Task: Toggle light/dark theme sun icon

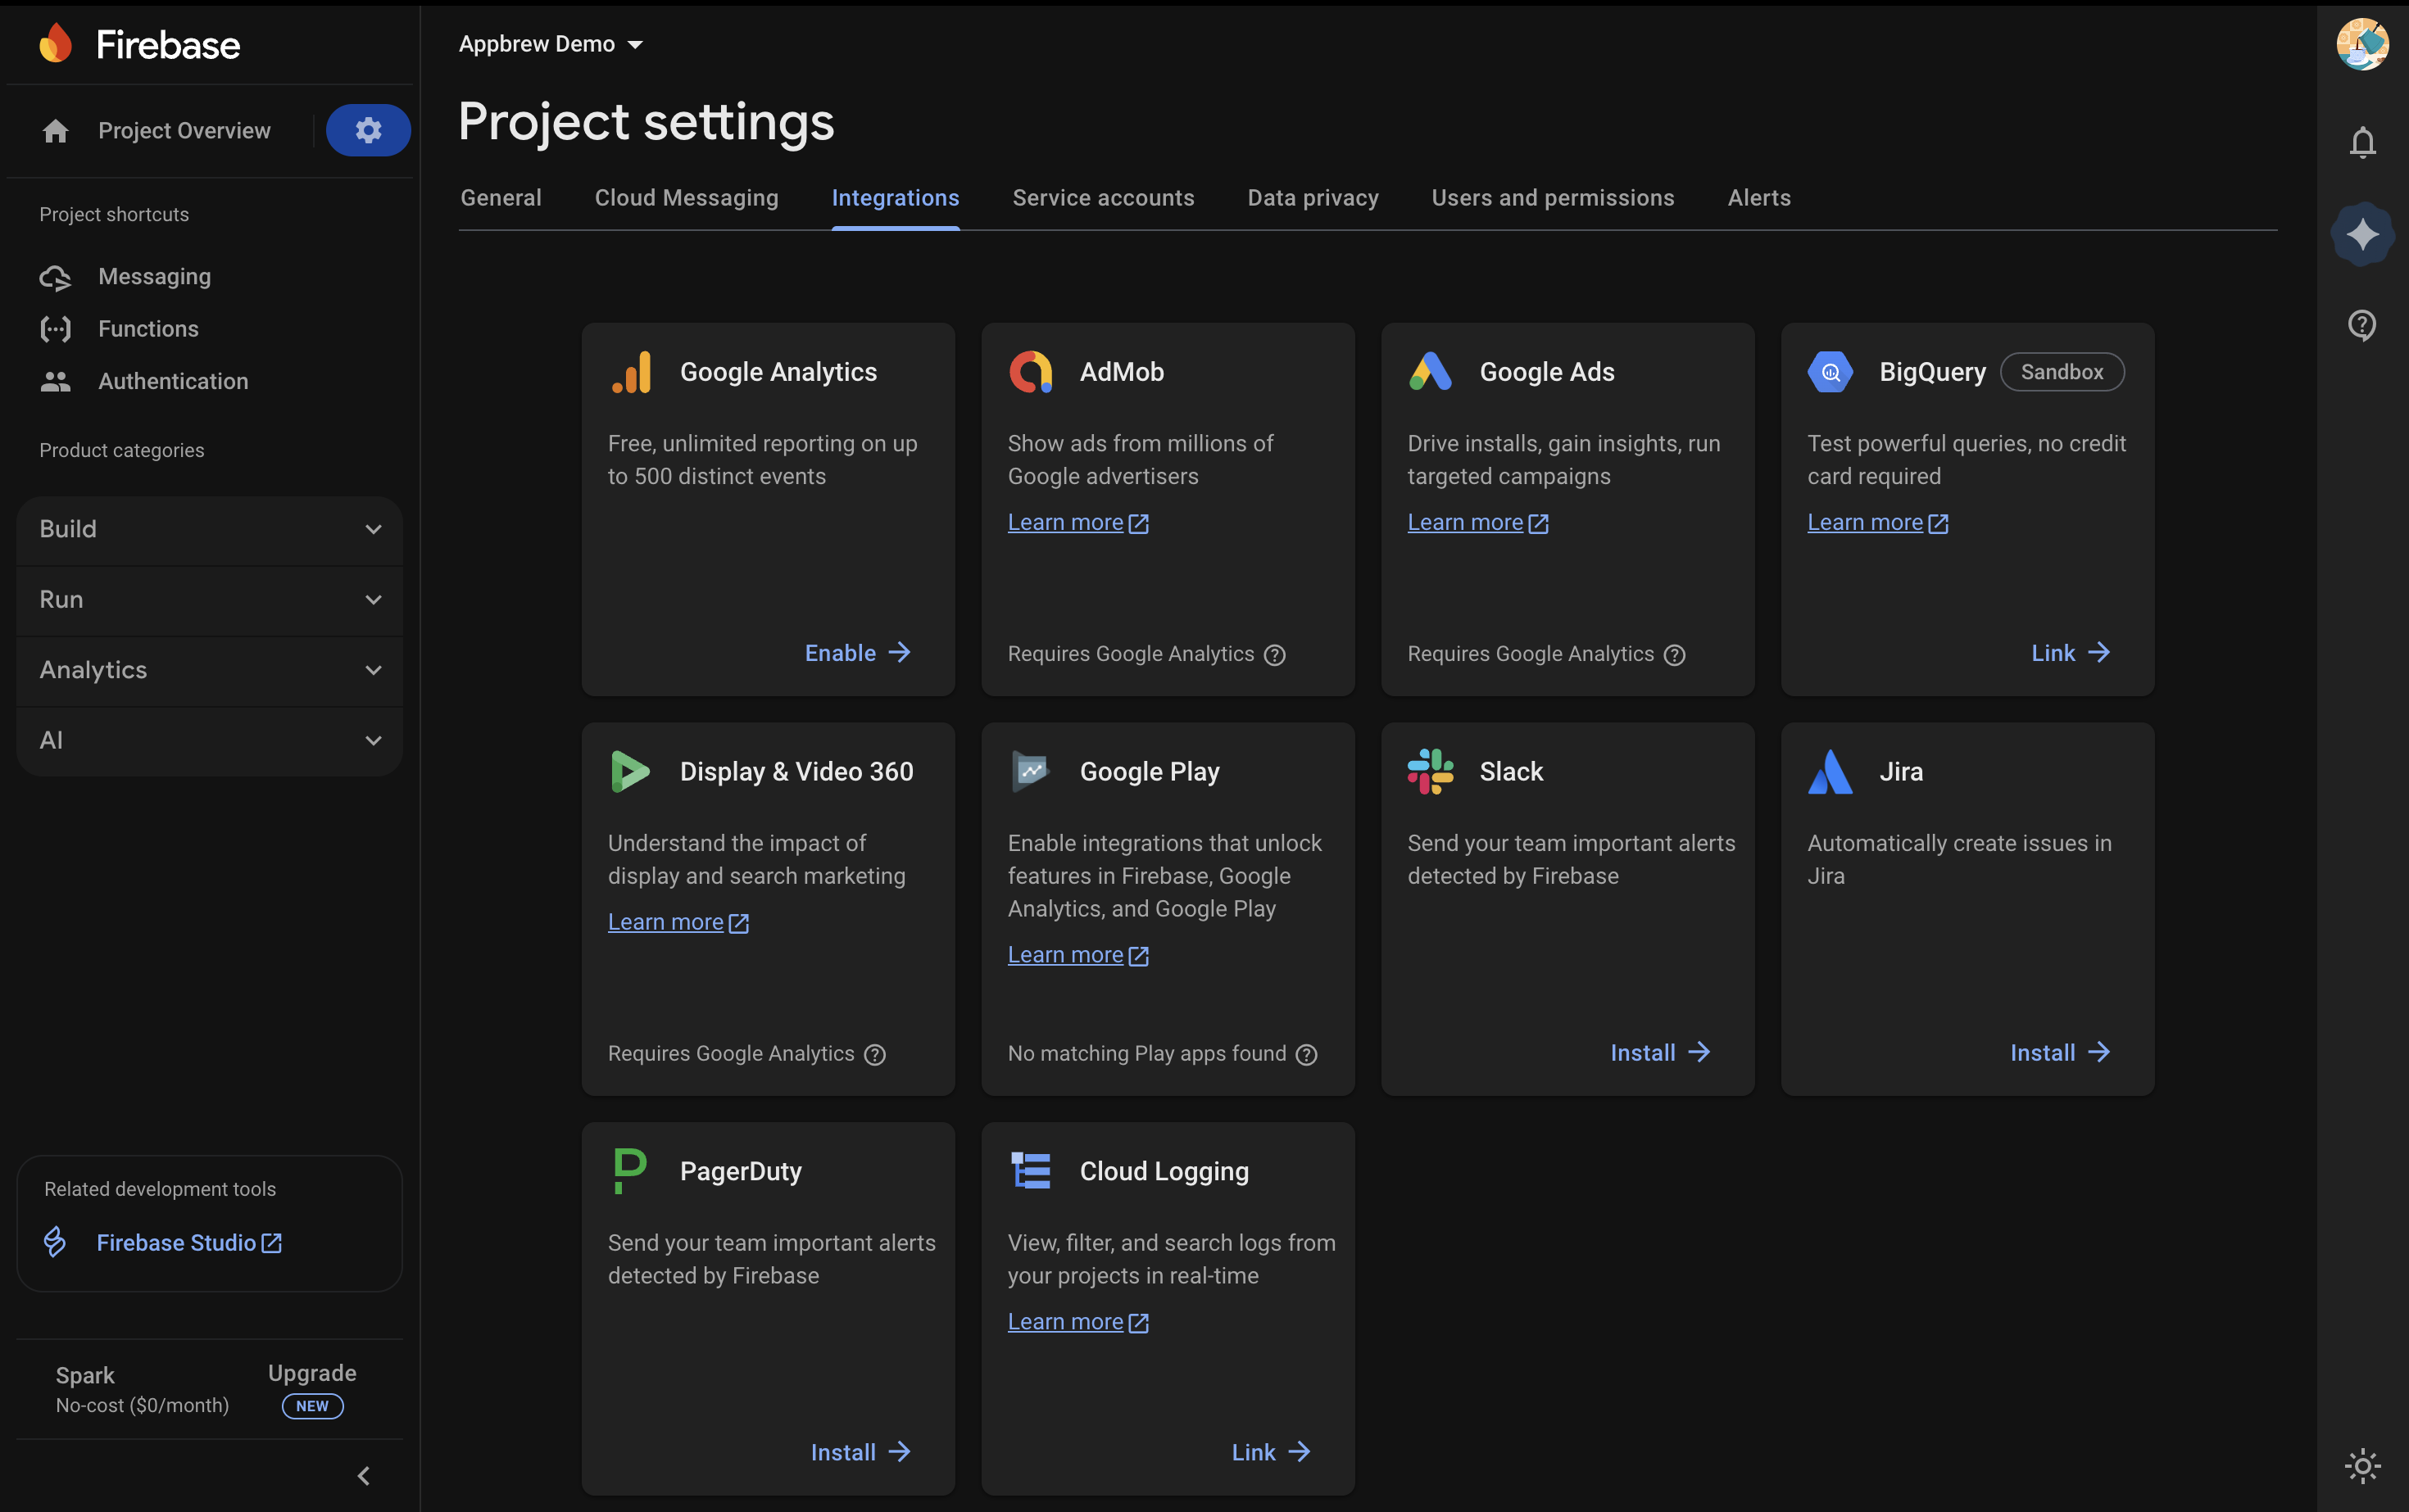Action: point(2362,1466)
